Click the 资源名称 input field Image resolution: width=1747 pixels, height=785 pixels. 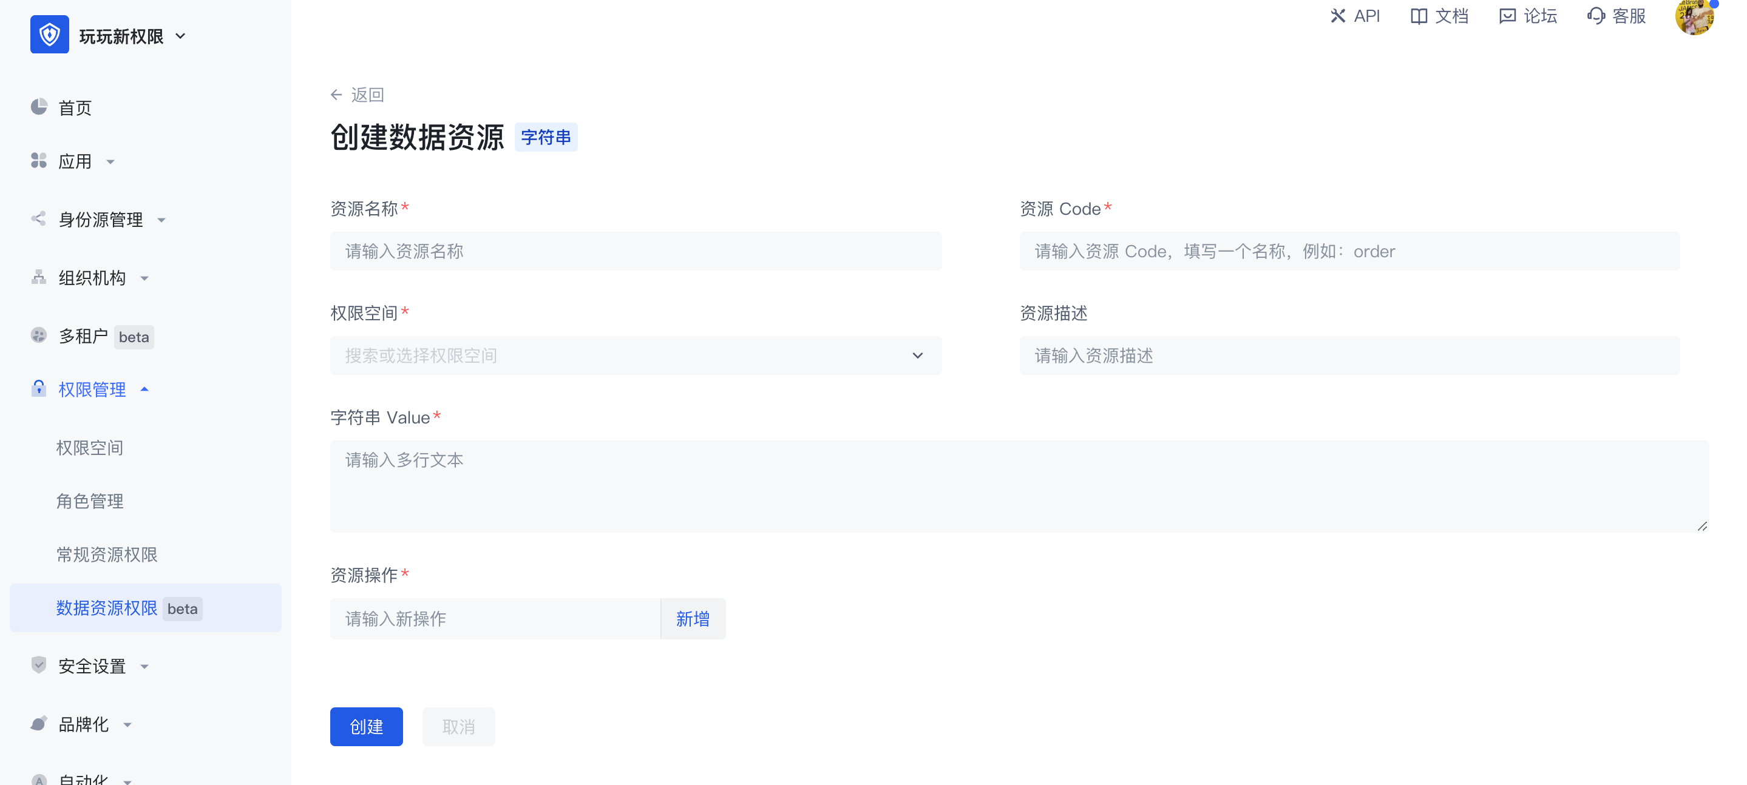pyautogui.click(x=635, y=251)
